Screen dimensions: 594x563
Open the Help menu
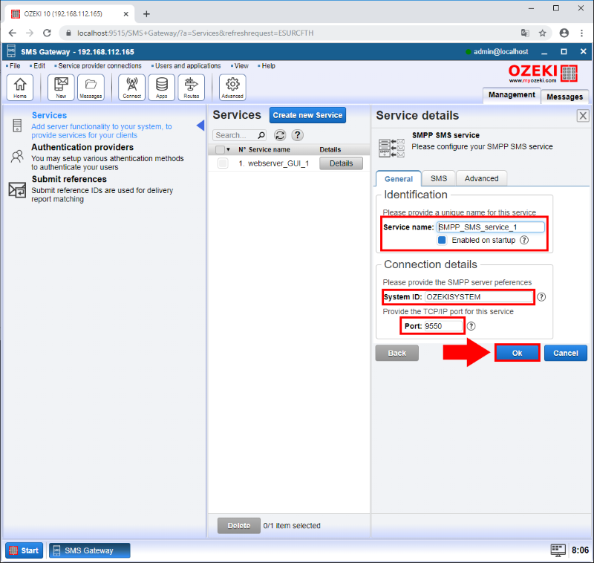tap(268, 66)
